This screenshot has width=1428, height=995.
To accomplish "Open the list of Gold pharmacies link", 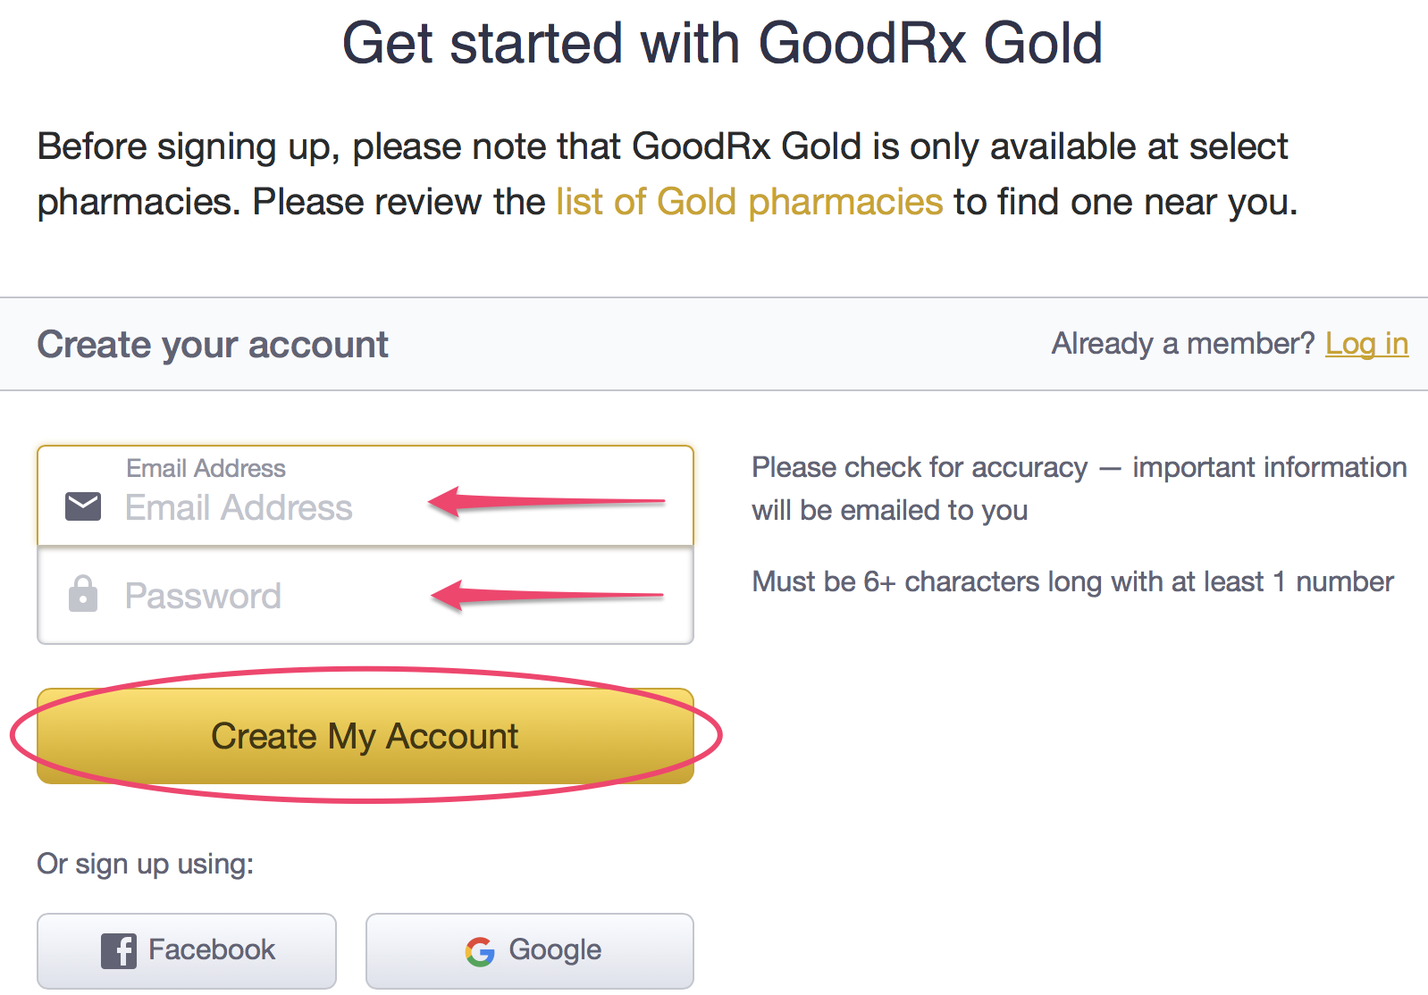I will click(749, 202).
